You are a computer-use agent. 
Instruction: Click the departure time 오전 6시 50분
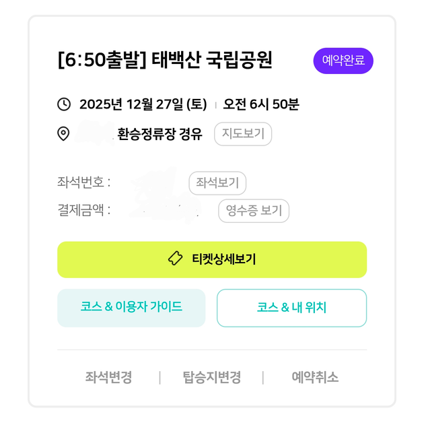pyautogui.click(x=261, y=104)
